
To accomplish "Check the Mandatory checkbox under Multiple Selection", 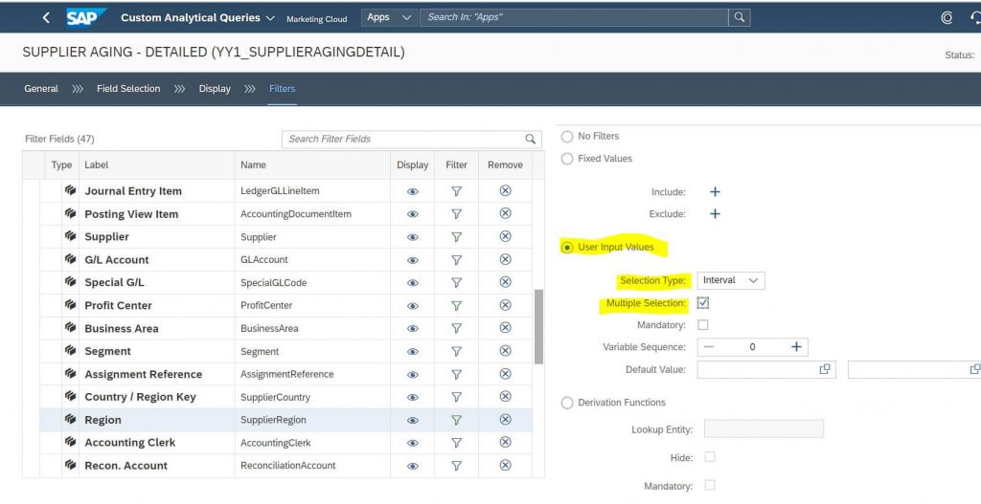I will (x=703, y=325).
